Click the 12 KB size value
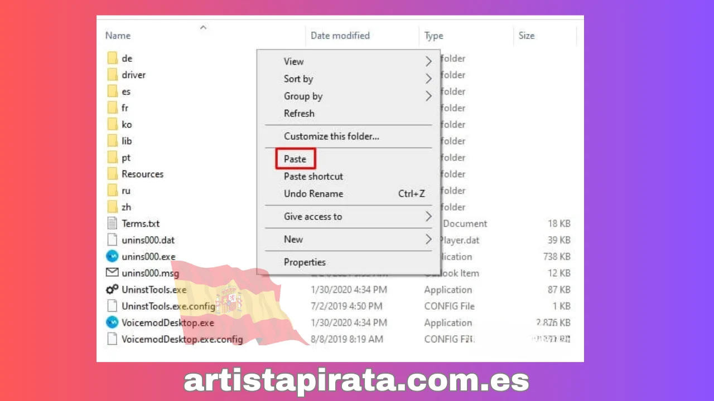 tap(559, 273)
